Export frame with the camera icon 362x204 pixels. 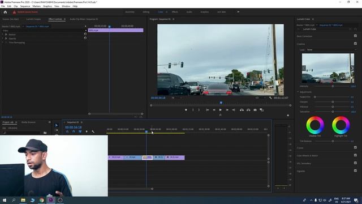click(x=255, y=110)
